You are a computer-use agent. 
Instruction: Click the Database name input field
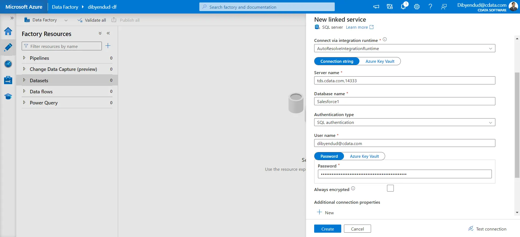tap(405, 101)
